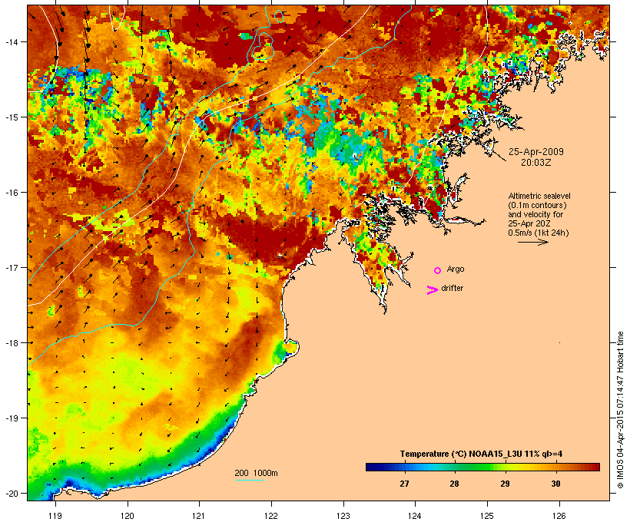This screenshot has width=630, height=522.
Task: Click the color bar label 29
Action: [x=505, y=484]
